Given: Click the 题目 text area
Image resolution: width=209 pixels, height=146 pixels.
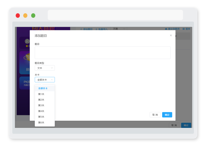Looking at the screenshot, I should tap(103, 53).
